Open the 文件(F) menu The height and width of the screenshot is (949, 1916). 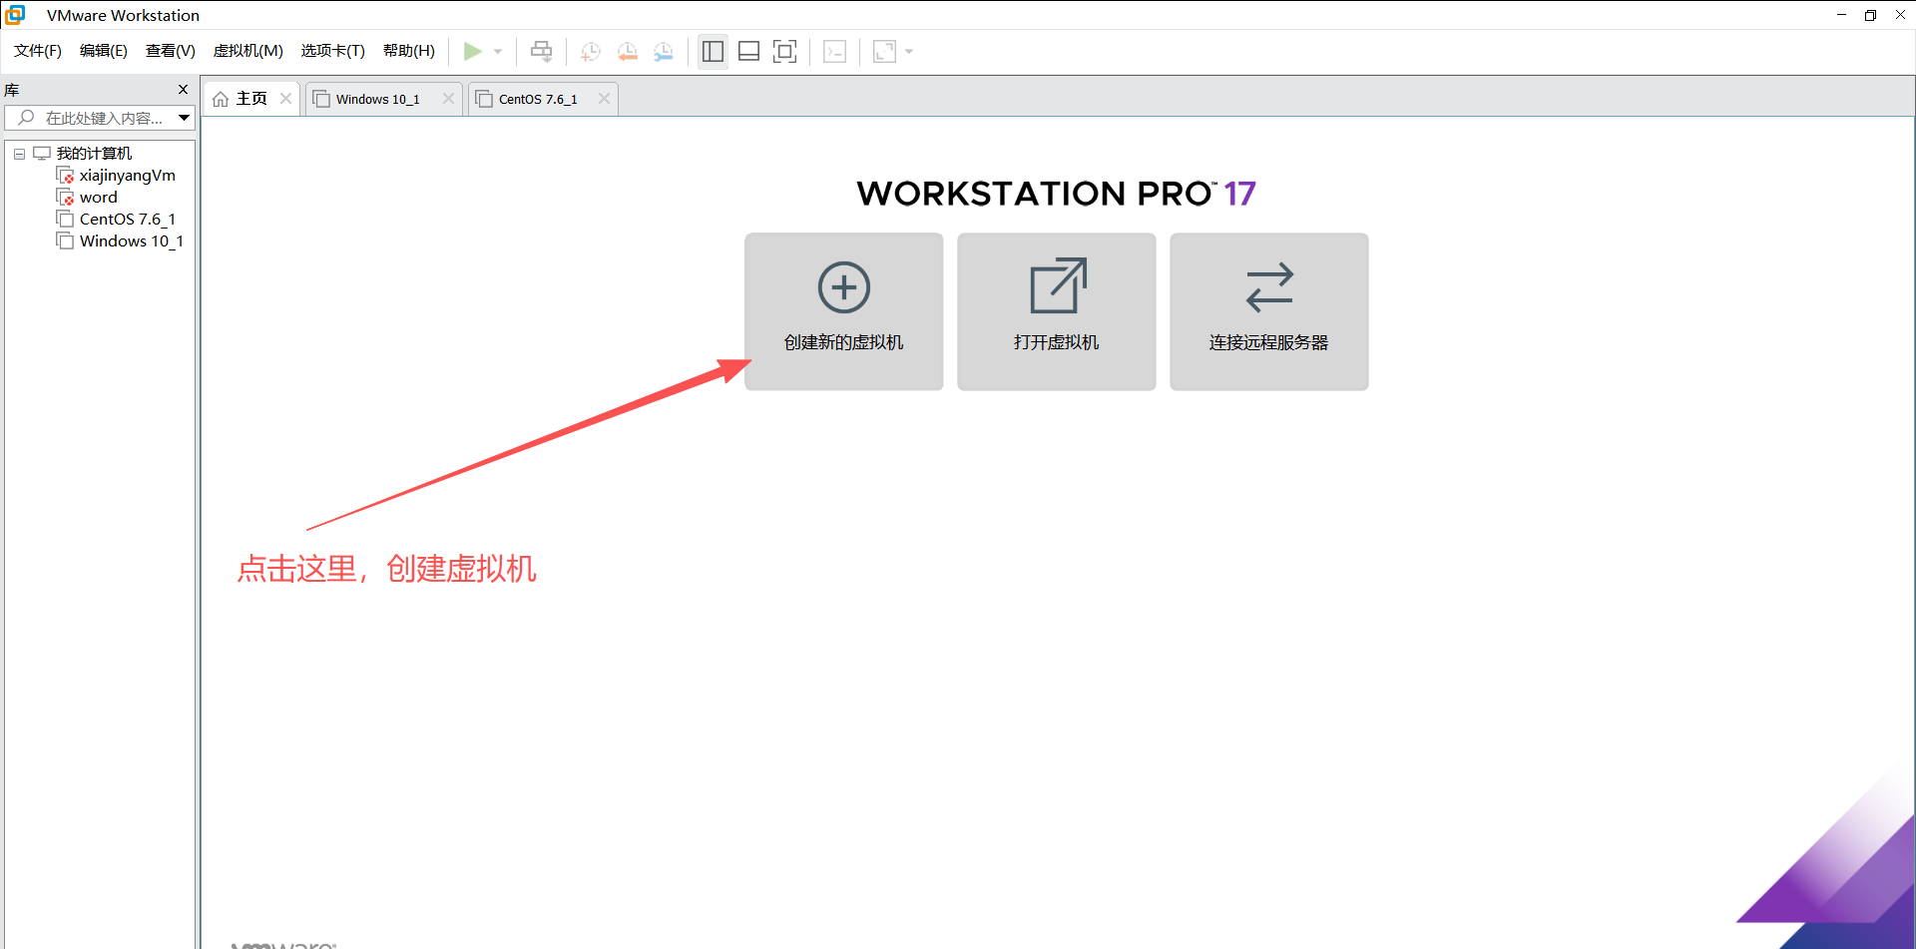[38, 51]
